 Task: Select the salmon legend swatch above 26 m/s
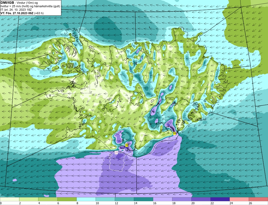coord(258,199)
